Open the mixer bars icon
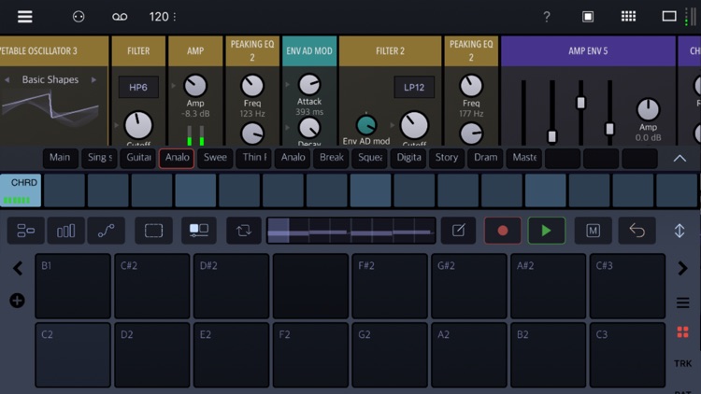Viewport: 701px width, 394px height. pos(65,231)
